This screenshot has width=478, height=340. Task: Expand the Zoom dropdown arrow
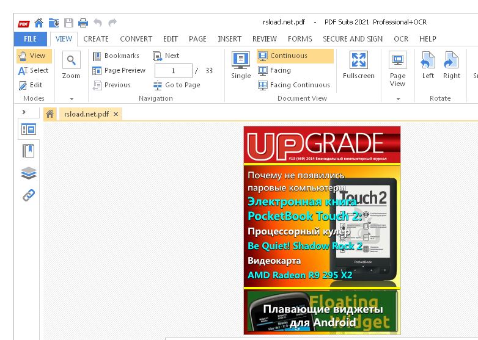click(72, 99)
